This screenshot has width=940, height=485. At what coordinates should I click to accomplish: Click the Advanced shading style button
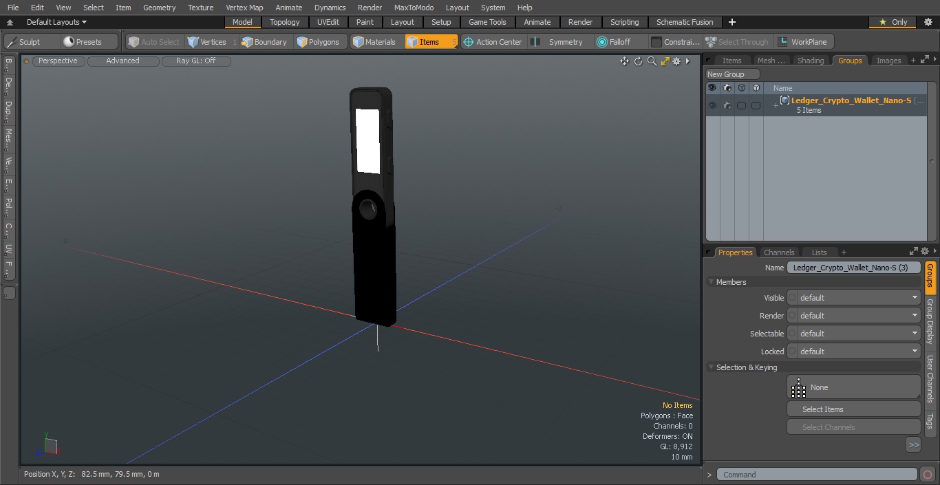pos(123,61)
